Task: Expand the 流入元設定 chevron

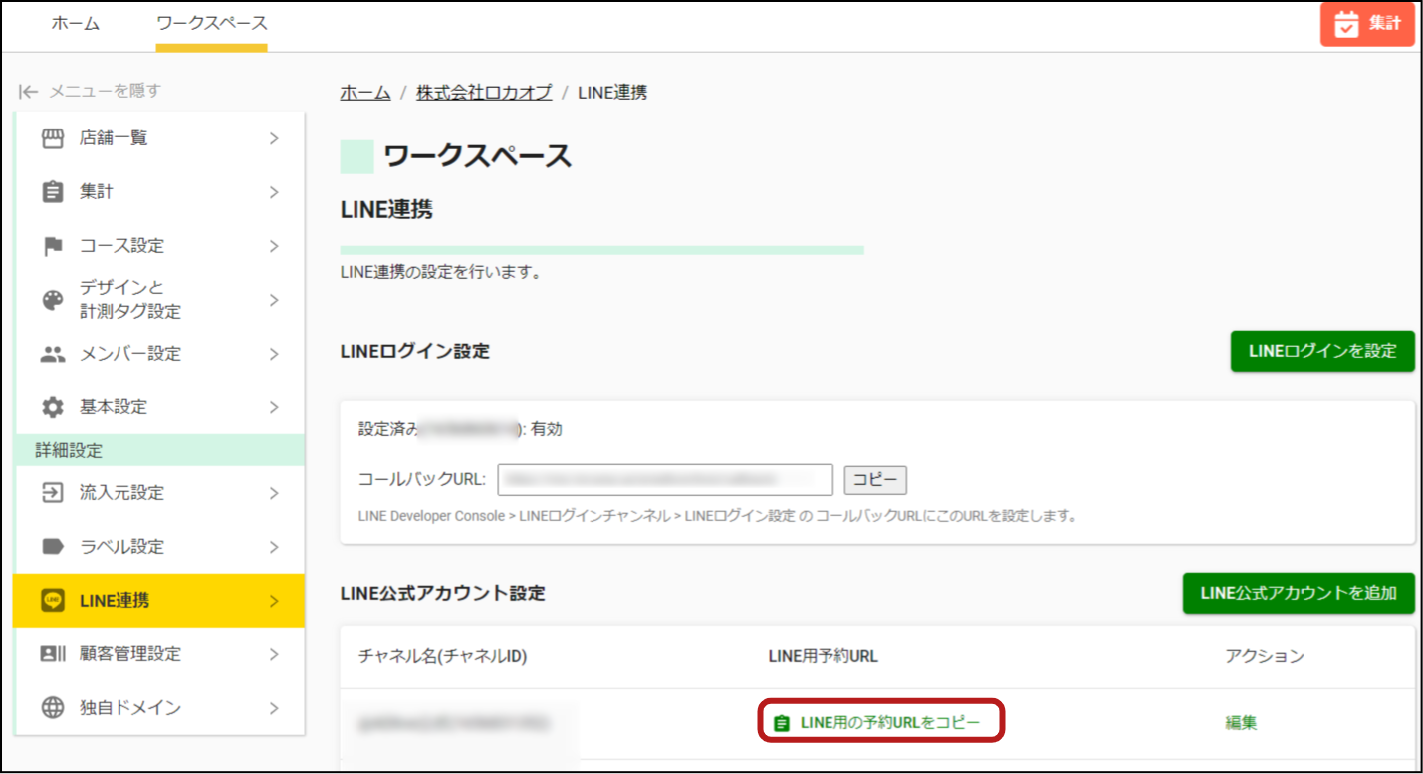Action: coord(274,493)
